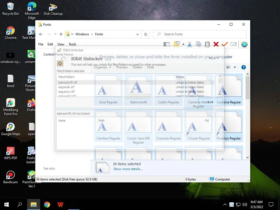
Task: Select the Fixedsys Regular font
Action: (x=229, y=126)
